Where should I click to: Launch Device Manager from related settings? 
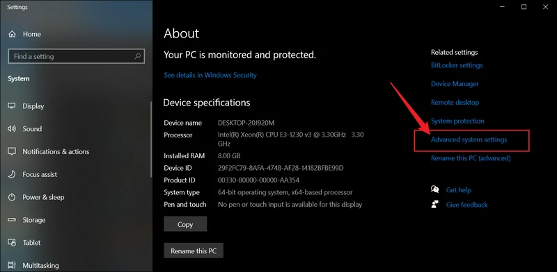click(x=455, y=84)
